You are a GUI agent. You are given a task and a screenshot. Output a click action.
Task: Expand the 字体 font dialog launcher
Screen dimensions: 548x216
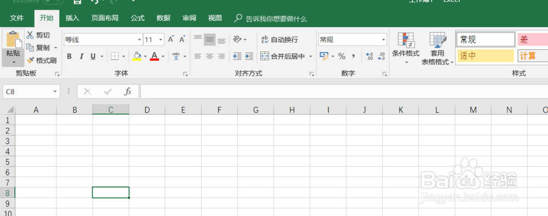[186, 74]
